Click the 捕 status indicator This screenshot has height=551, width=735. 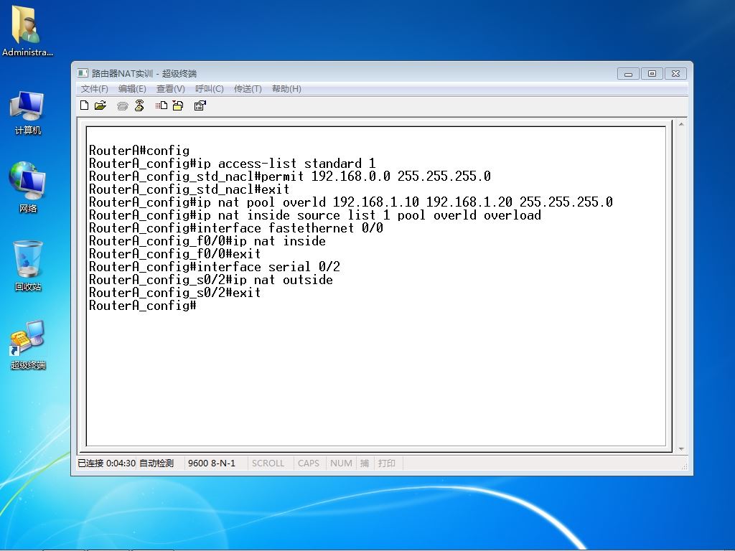364,463
